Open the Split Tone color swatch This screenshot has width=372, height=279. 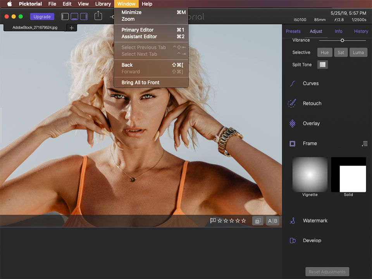pyautogui.click(x=322, y=65)
